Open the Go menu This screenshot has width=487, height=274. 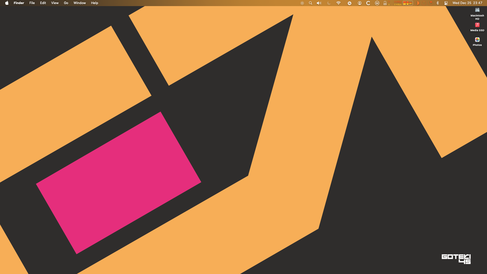point(66,3)
